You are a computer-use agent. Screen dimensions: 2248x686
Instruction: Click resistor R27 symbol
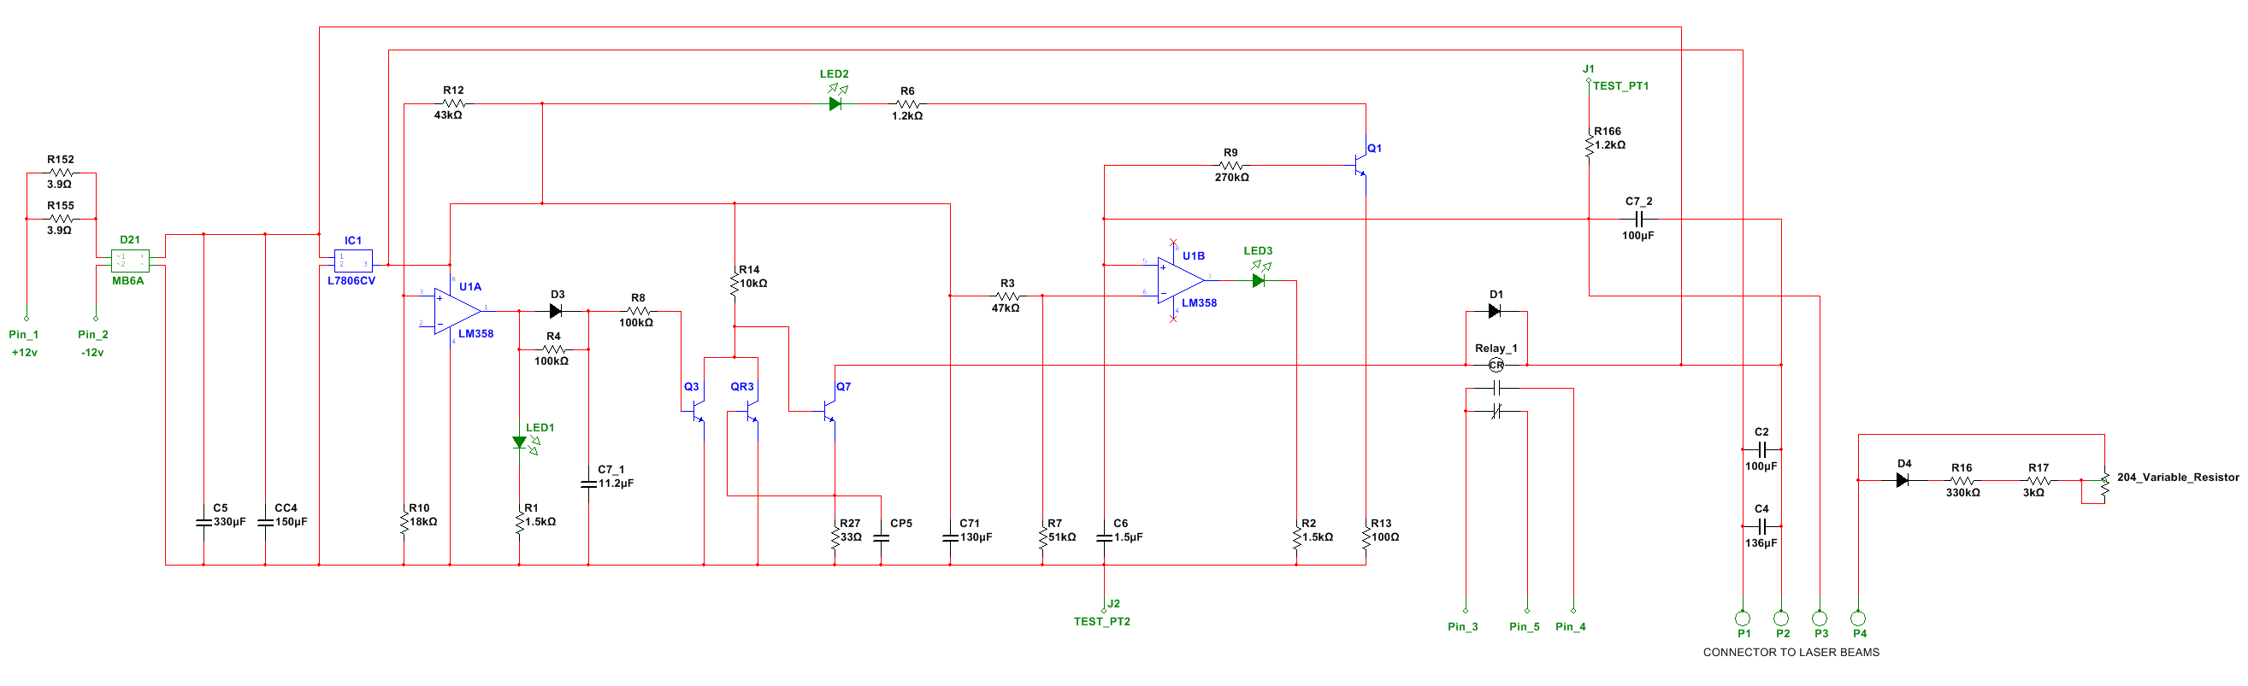(x=835, y=536)
